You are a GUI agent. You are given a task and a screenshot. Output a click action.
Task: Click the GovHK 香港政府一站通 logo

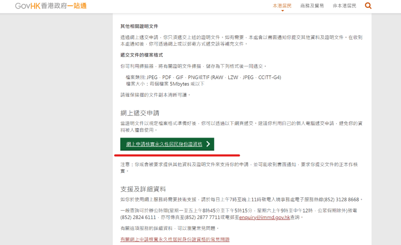tap(51, 6)
